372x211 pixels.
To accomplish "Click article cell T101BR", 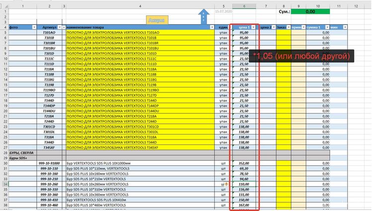I will pos(49,43).
